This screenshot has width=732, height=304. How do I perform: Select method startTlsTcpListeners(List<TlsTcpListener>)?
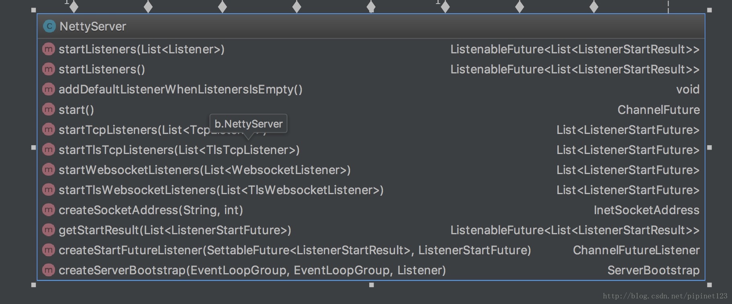(179, 150)
